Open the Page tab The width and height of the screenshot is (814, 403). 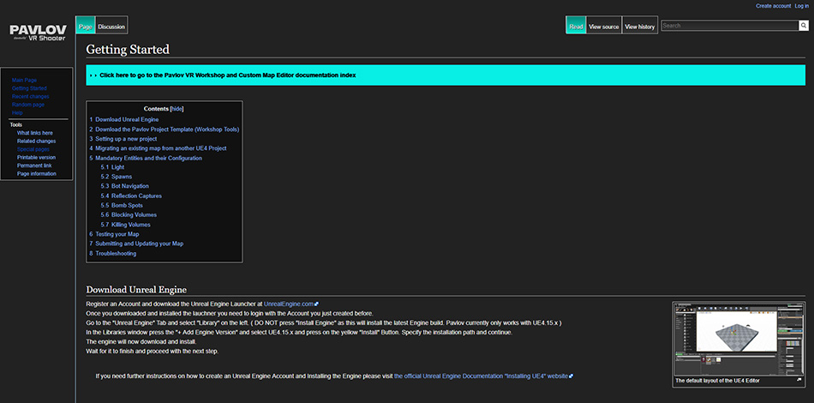point(85,27)
